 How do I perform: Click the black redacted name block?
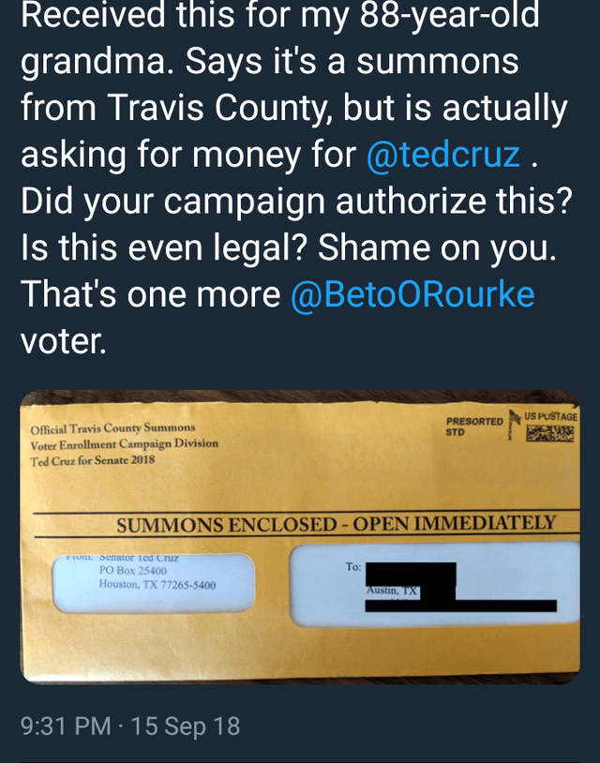[411, 573]
